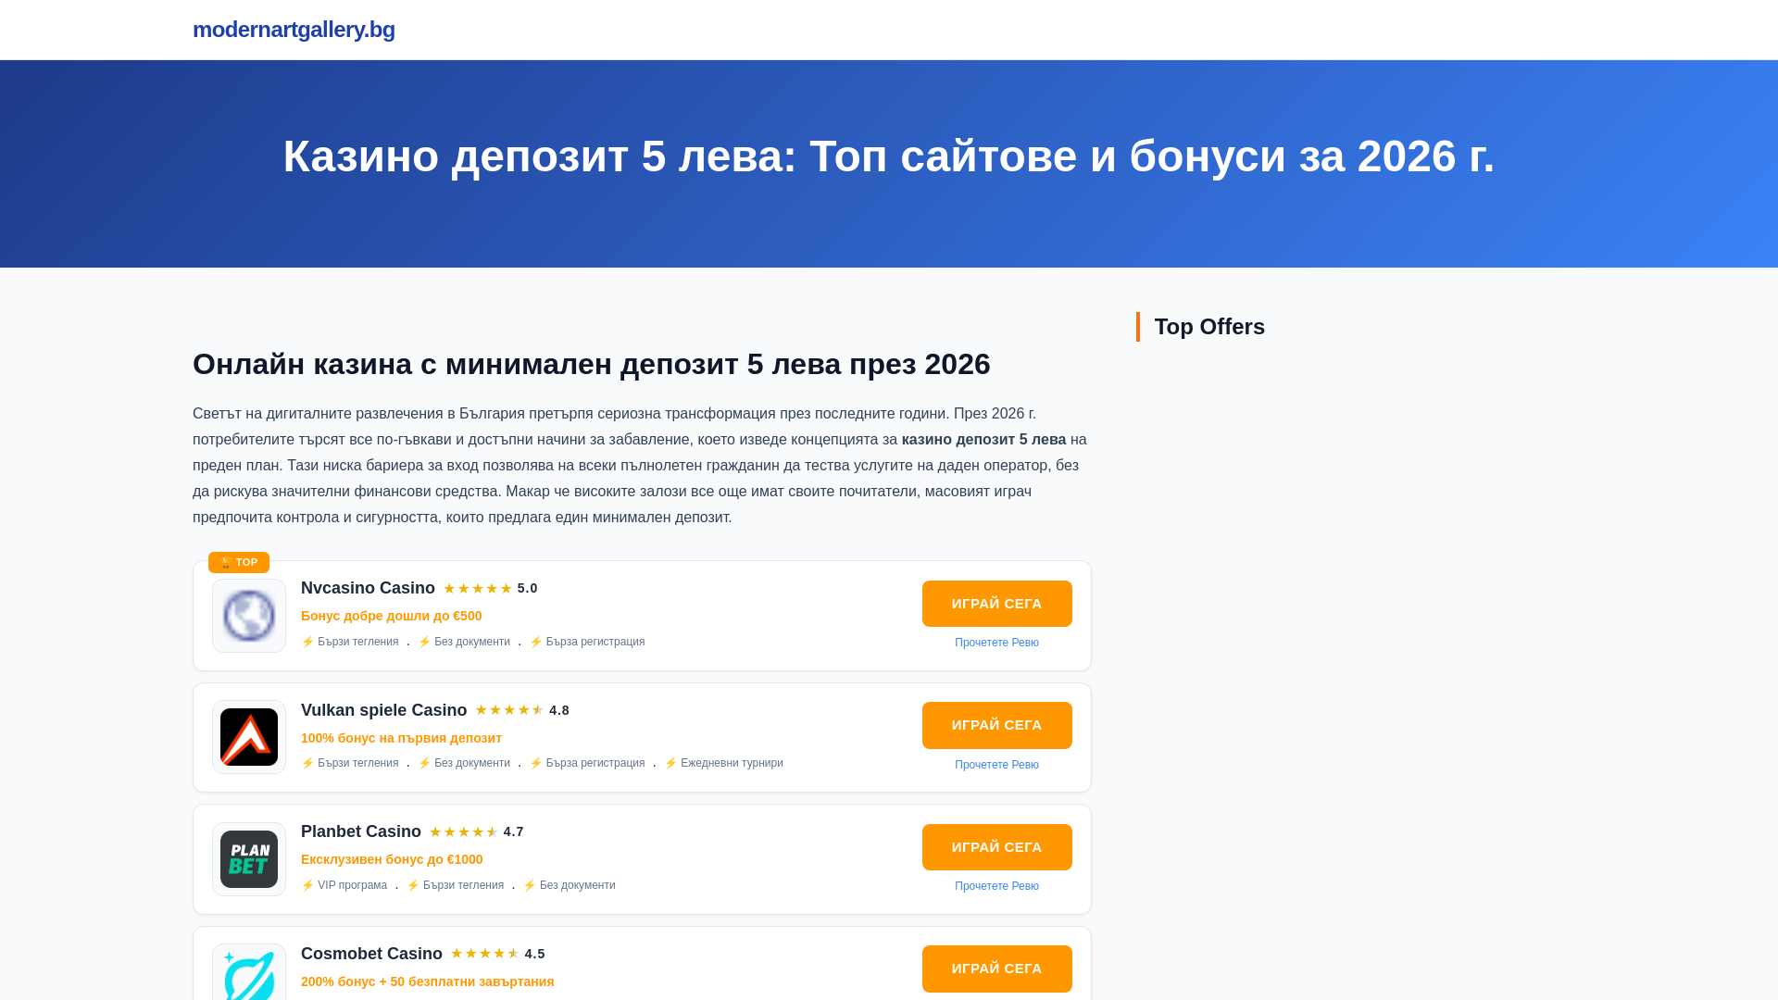Click Planbet 'Без документи' feature tag
This screenshot has height=1000, width=1778.
(x=570, y=885)
